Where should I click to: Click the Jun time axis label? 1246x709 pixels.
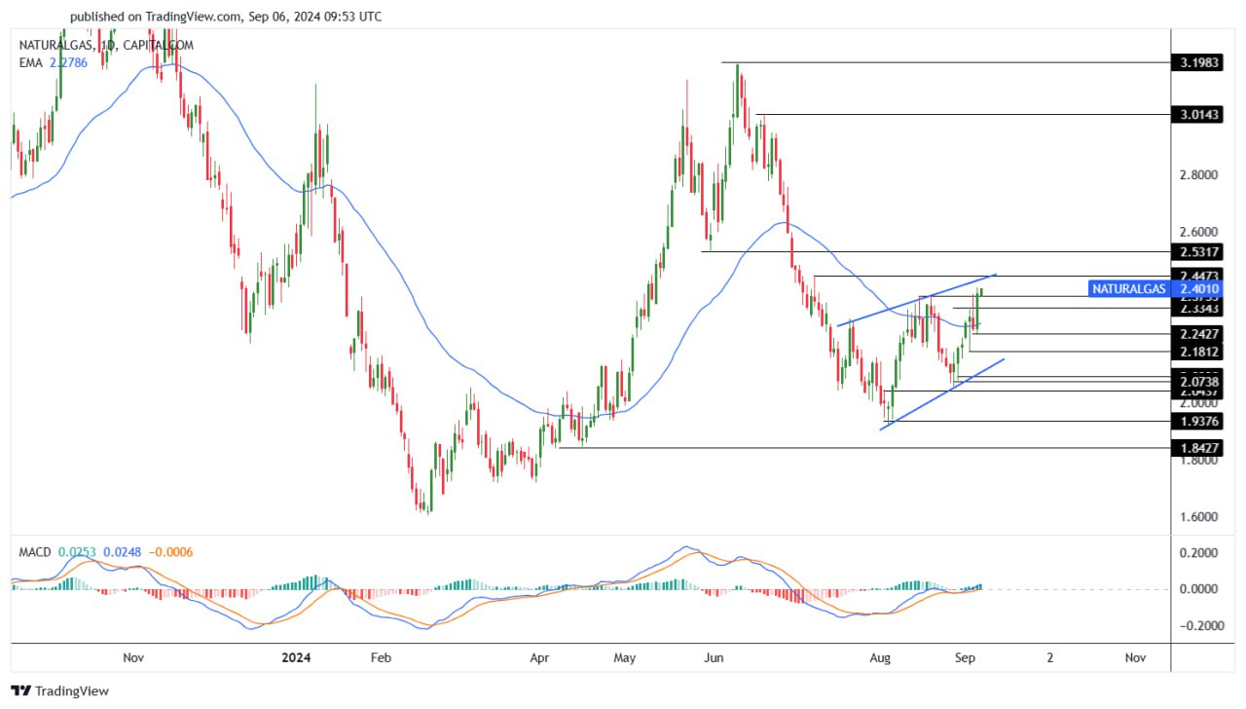point(714,657)
